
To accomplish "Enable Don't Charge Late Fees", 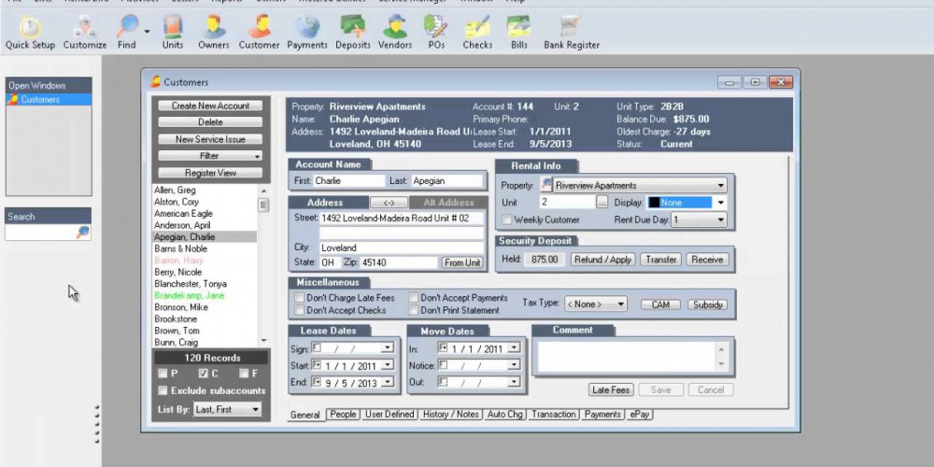I will click(299, 298).
